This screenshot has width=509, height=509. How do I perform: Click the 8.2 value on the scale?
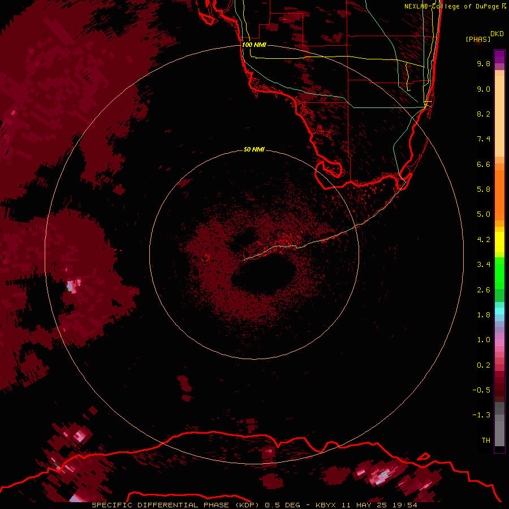(x=484, y=114)
